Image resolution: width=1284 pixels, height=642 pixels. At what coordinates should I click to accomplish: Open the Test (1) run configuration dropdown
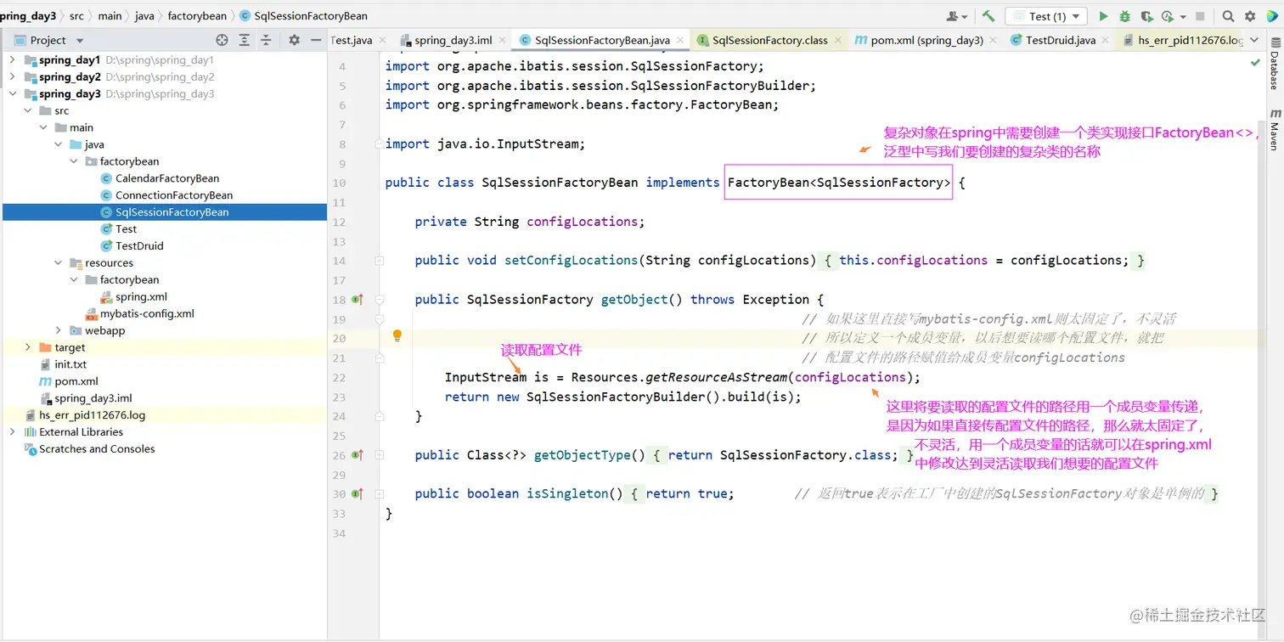(x=1046, y=16)
